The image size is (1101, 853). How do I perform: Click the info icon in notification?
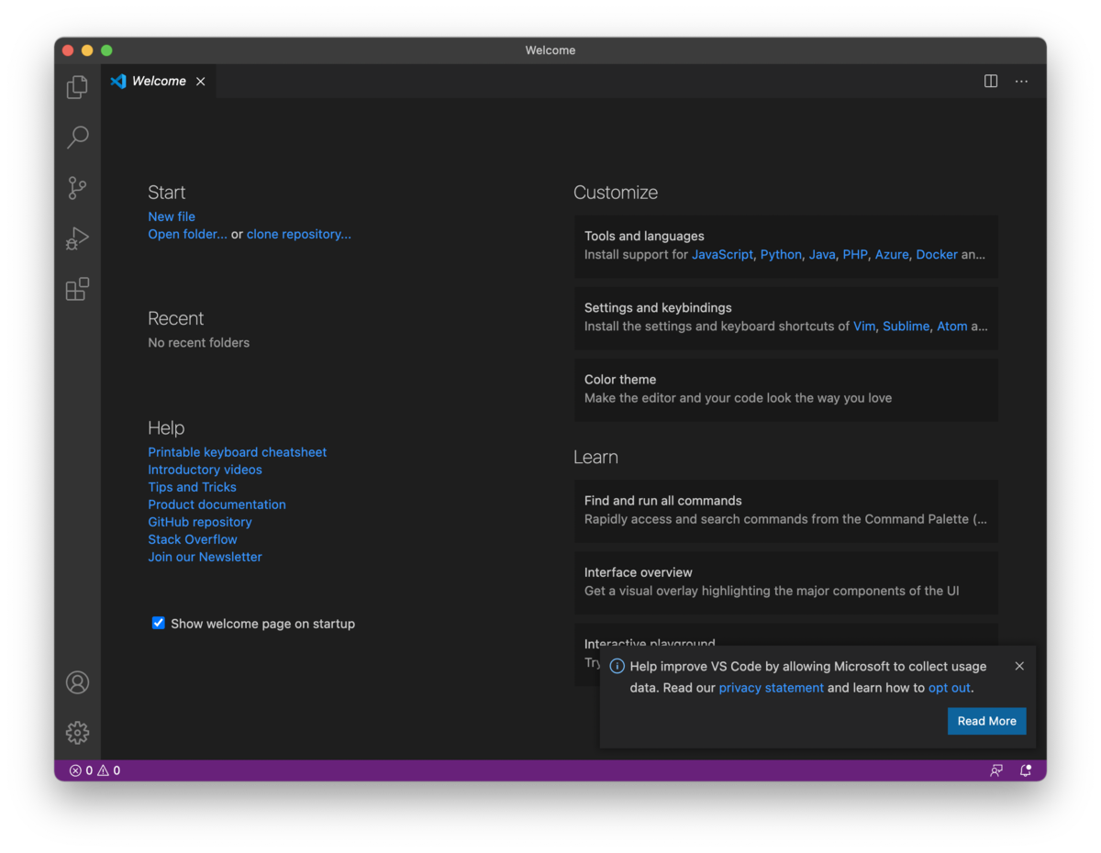[617, 667]
